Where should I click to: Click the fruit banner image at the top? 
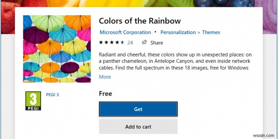(x=139, y=3)
